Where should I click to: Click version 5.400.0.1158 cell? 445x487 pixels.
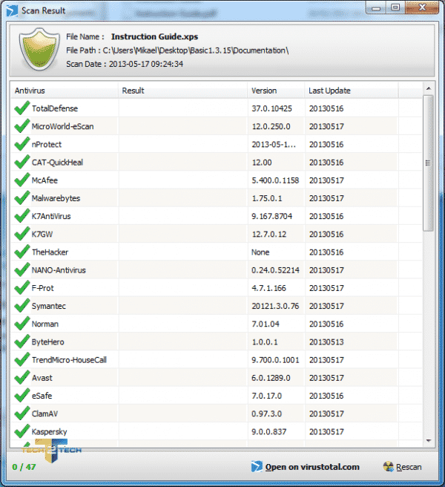(x=275, y=180)
